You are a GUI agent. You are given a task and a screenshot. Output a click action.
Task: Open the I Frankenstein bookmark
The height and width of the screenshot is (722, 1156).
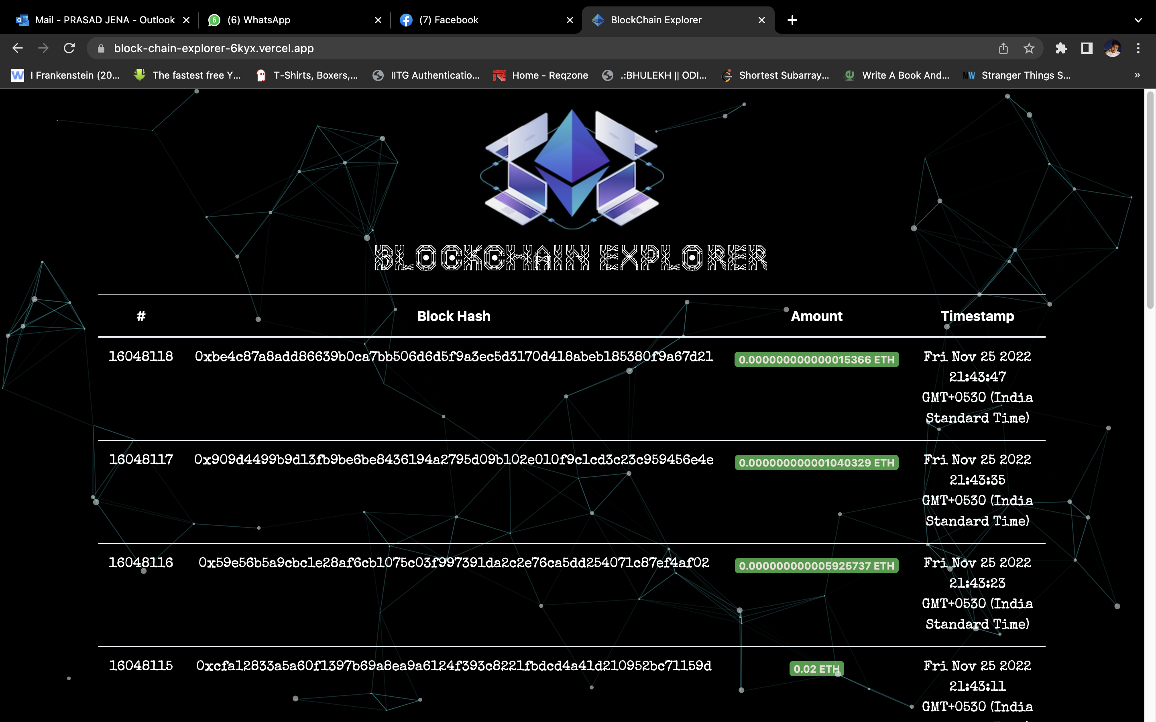point(66,75)
